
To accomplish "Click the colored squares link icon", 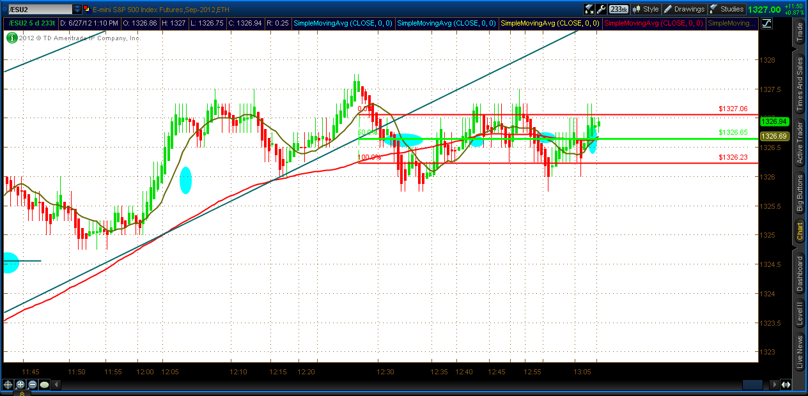I will (88, 9).
